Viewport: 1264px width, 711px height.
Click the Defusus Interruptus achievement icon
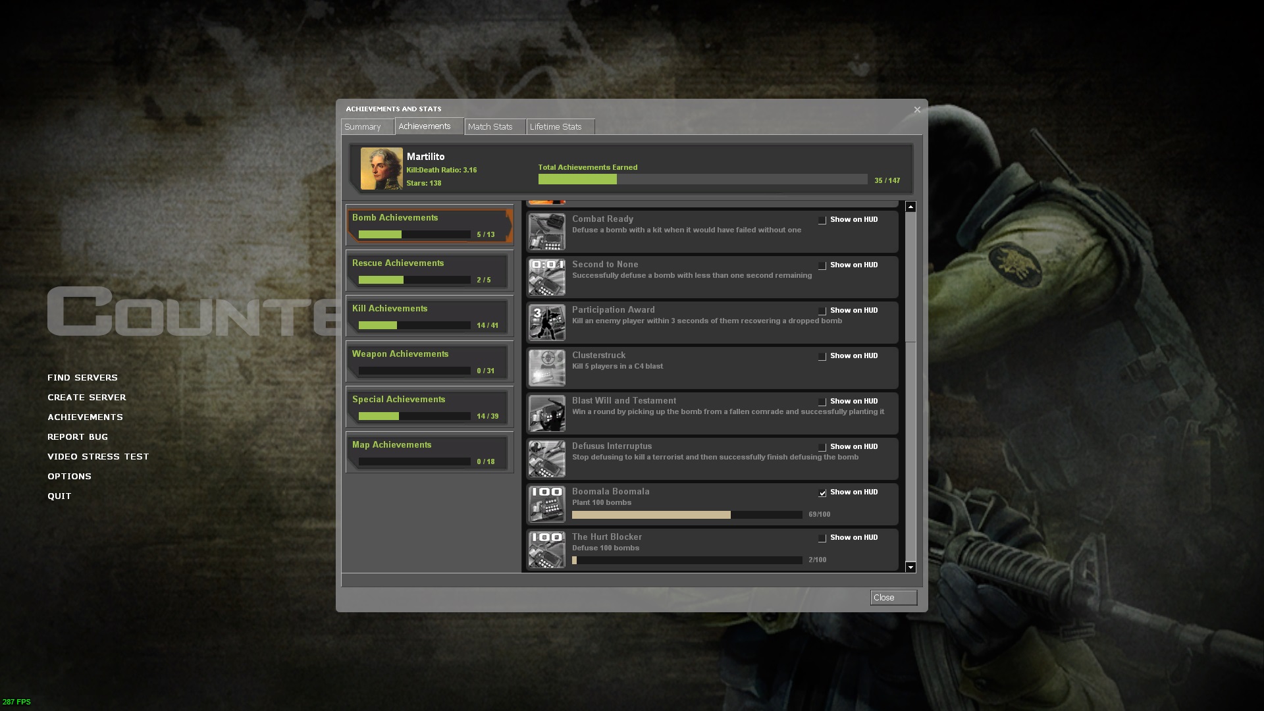pos(546,459)
